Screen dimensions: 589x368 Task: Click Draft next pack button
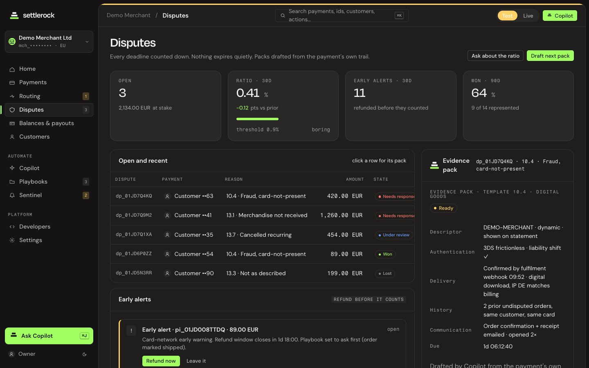pyautogui.click(x=550, y=56)
